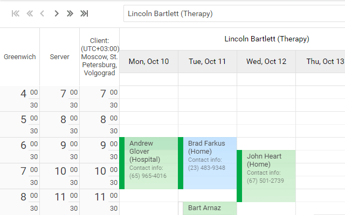This screenshot has height=215, width=345.
Task: Click the Server time ruler header
Action: point(60,57)
